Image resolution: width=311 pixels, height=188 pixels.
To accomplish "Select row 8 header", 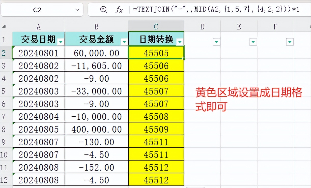I will (x=6, y=129).
